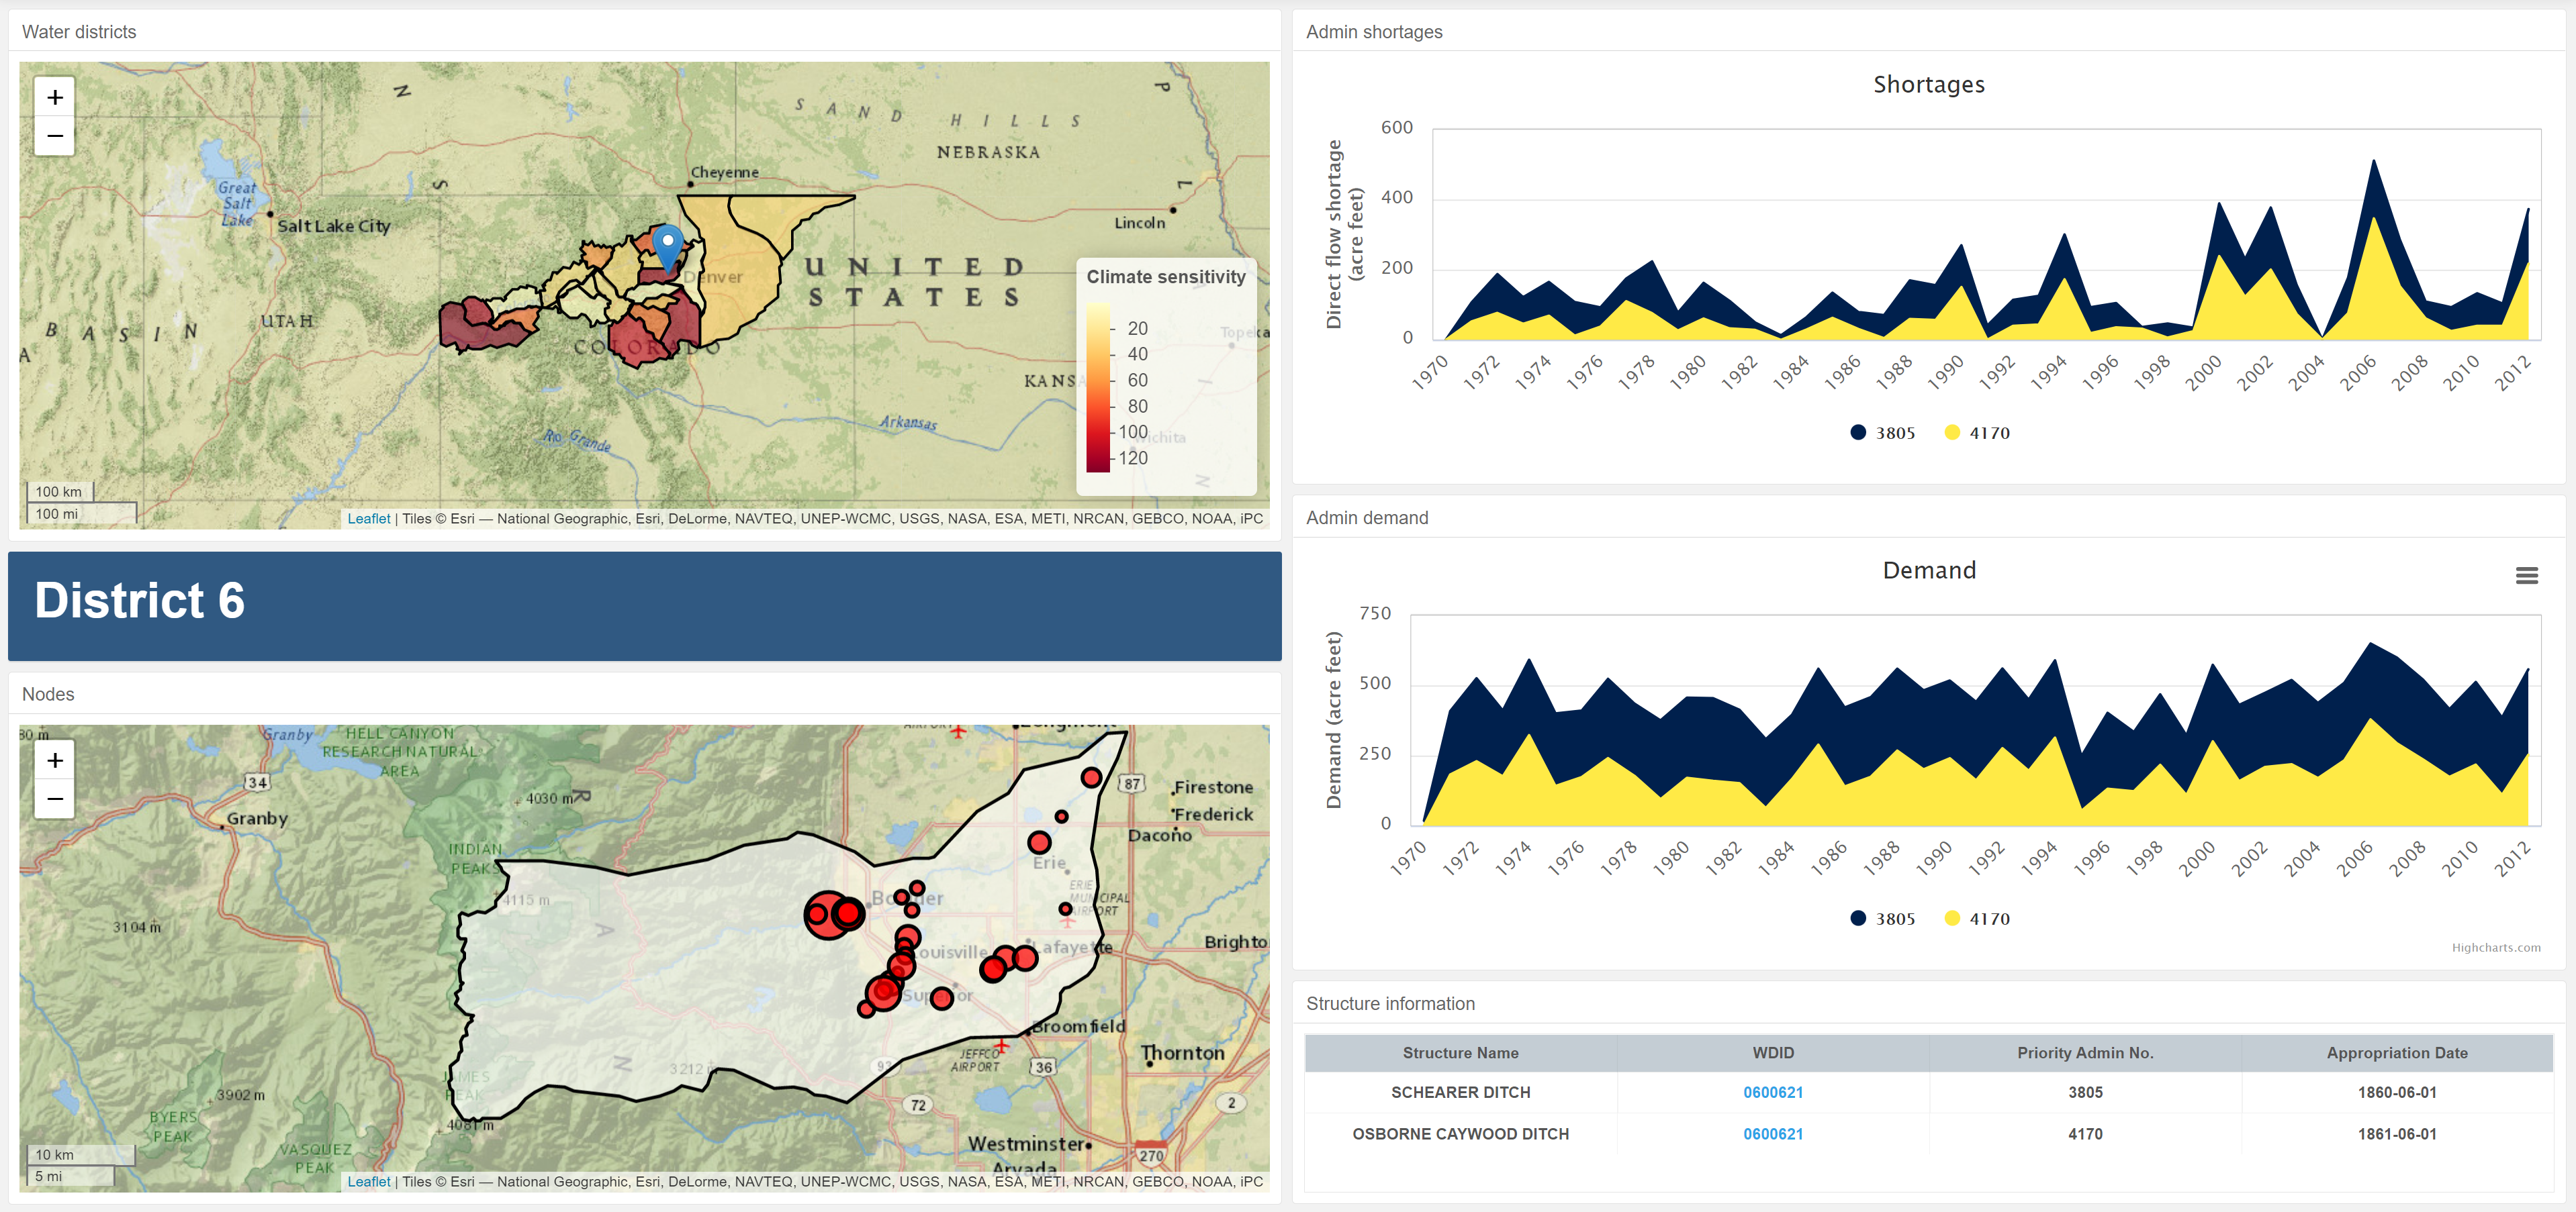Click the largest red node circle west of Boulder

tap(828, 914)
